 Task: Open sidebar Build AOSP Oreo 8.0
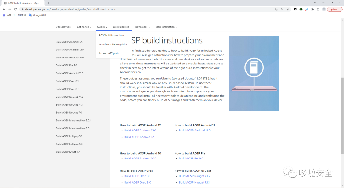pos(68,89)
